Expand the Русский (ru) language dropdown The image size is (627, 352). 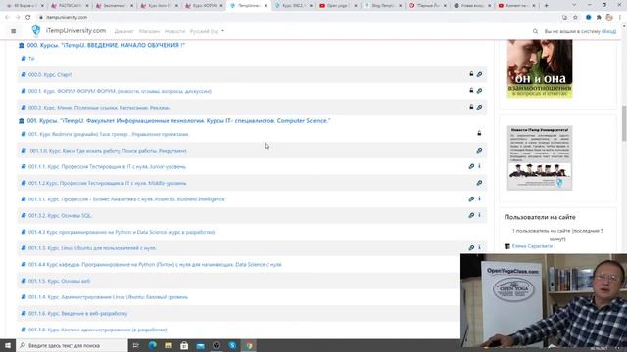[x=207, y=31]
